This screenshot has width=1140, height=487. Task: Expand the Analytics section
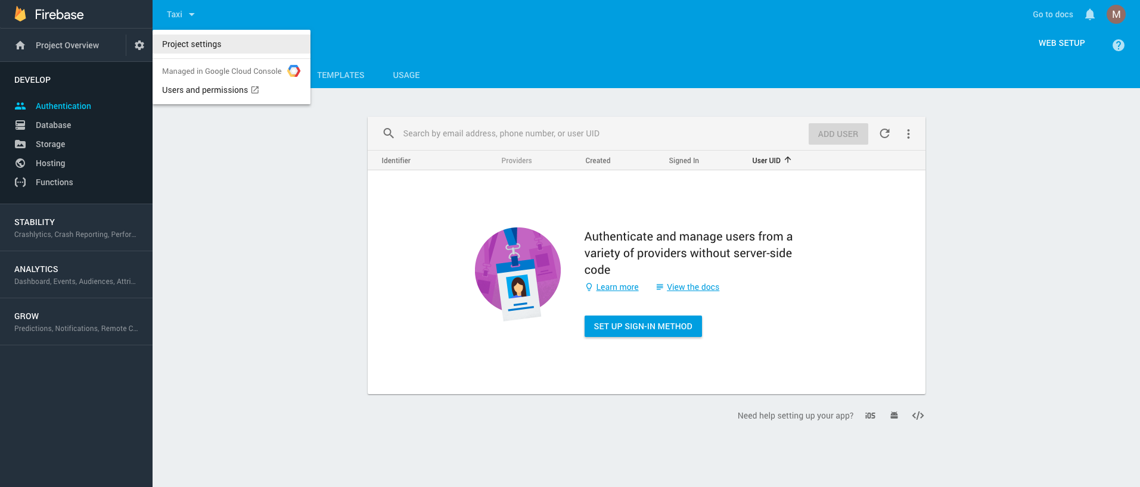76,274
